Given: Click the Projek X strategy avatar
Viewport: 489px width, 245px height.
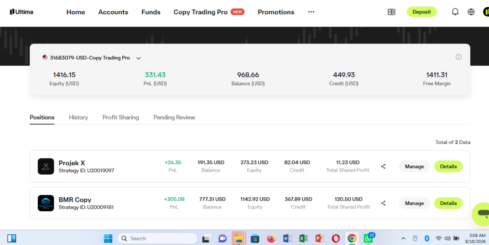Looking at the screenshot, I should point(46,166).
